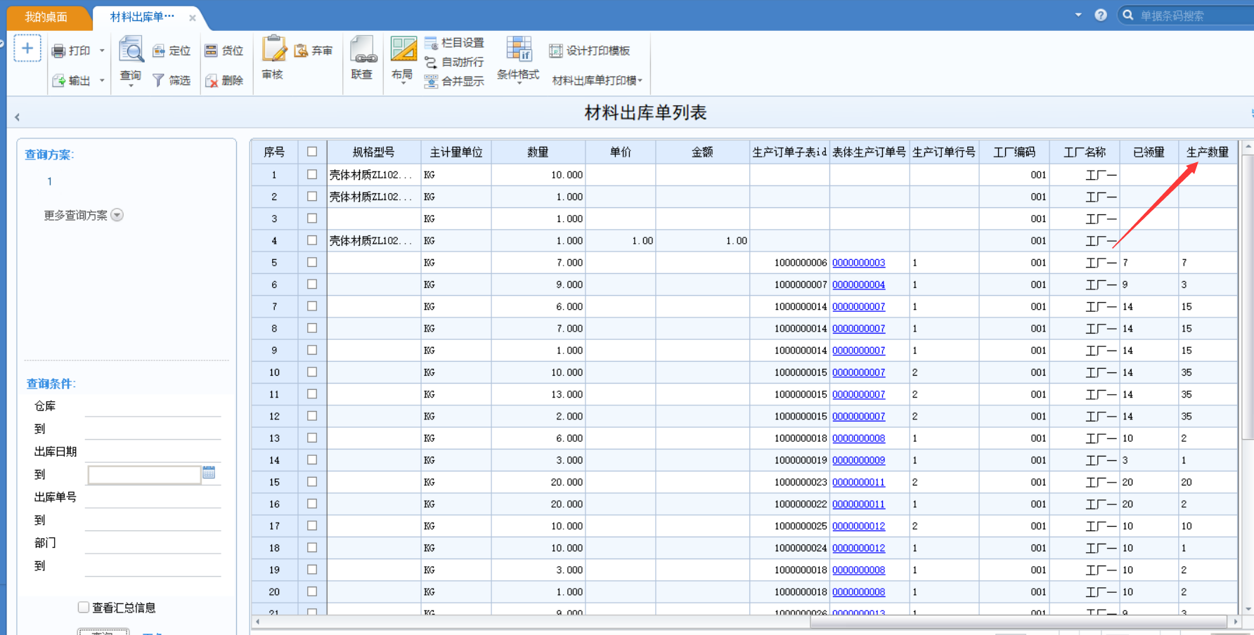
Task: Click the 数量 column header
Action: point(538,152)
